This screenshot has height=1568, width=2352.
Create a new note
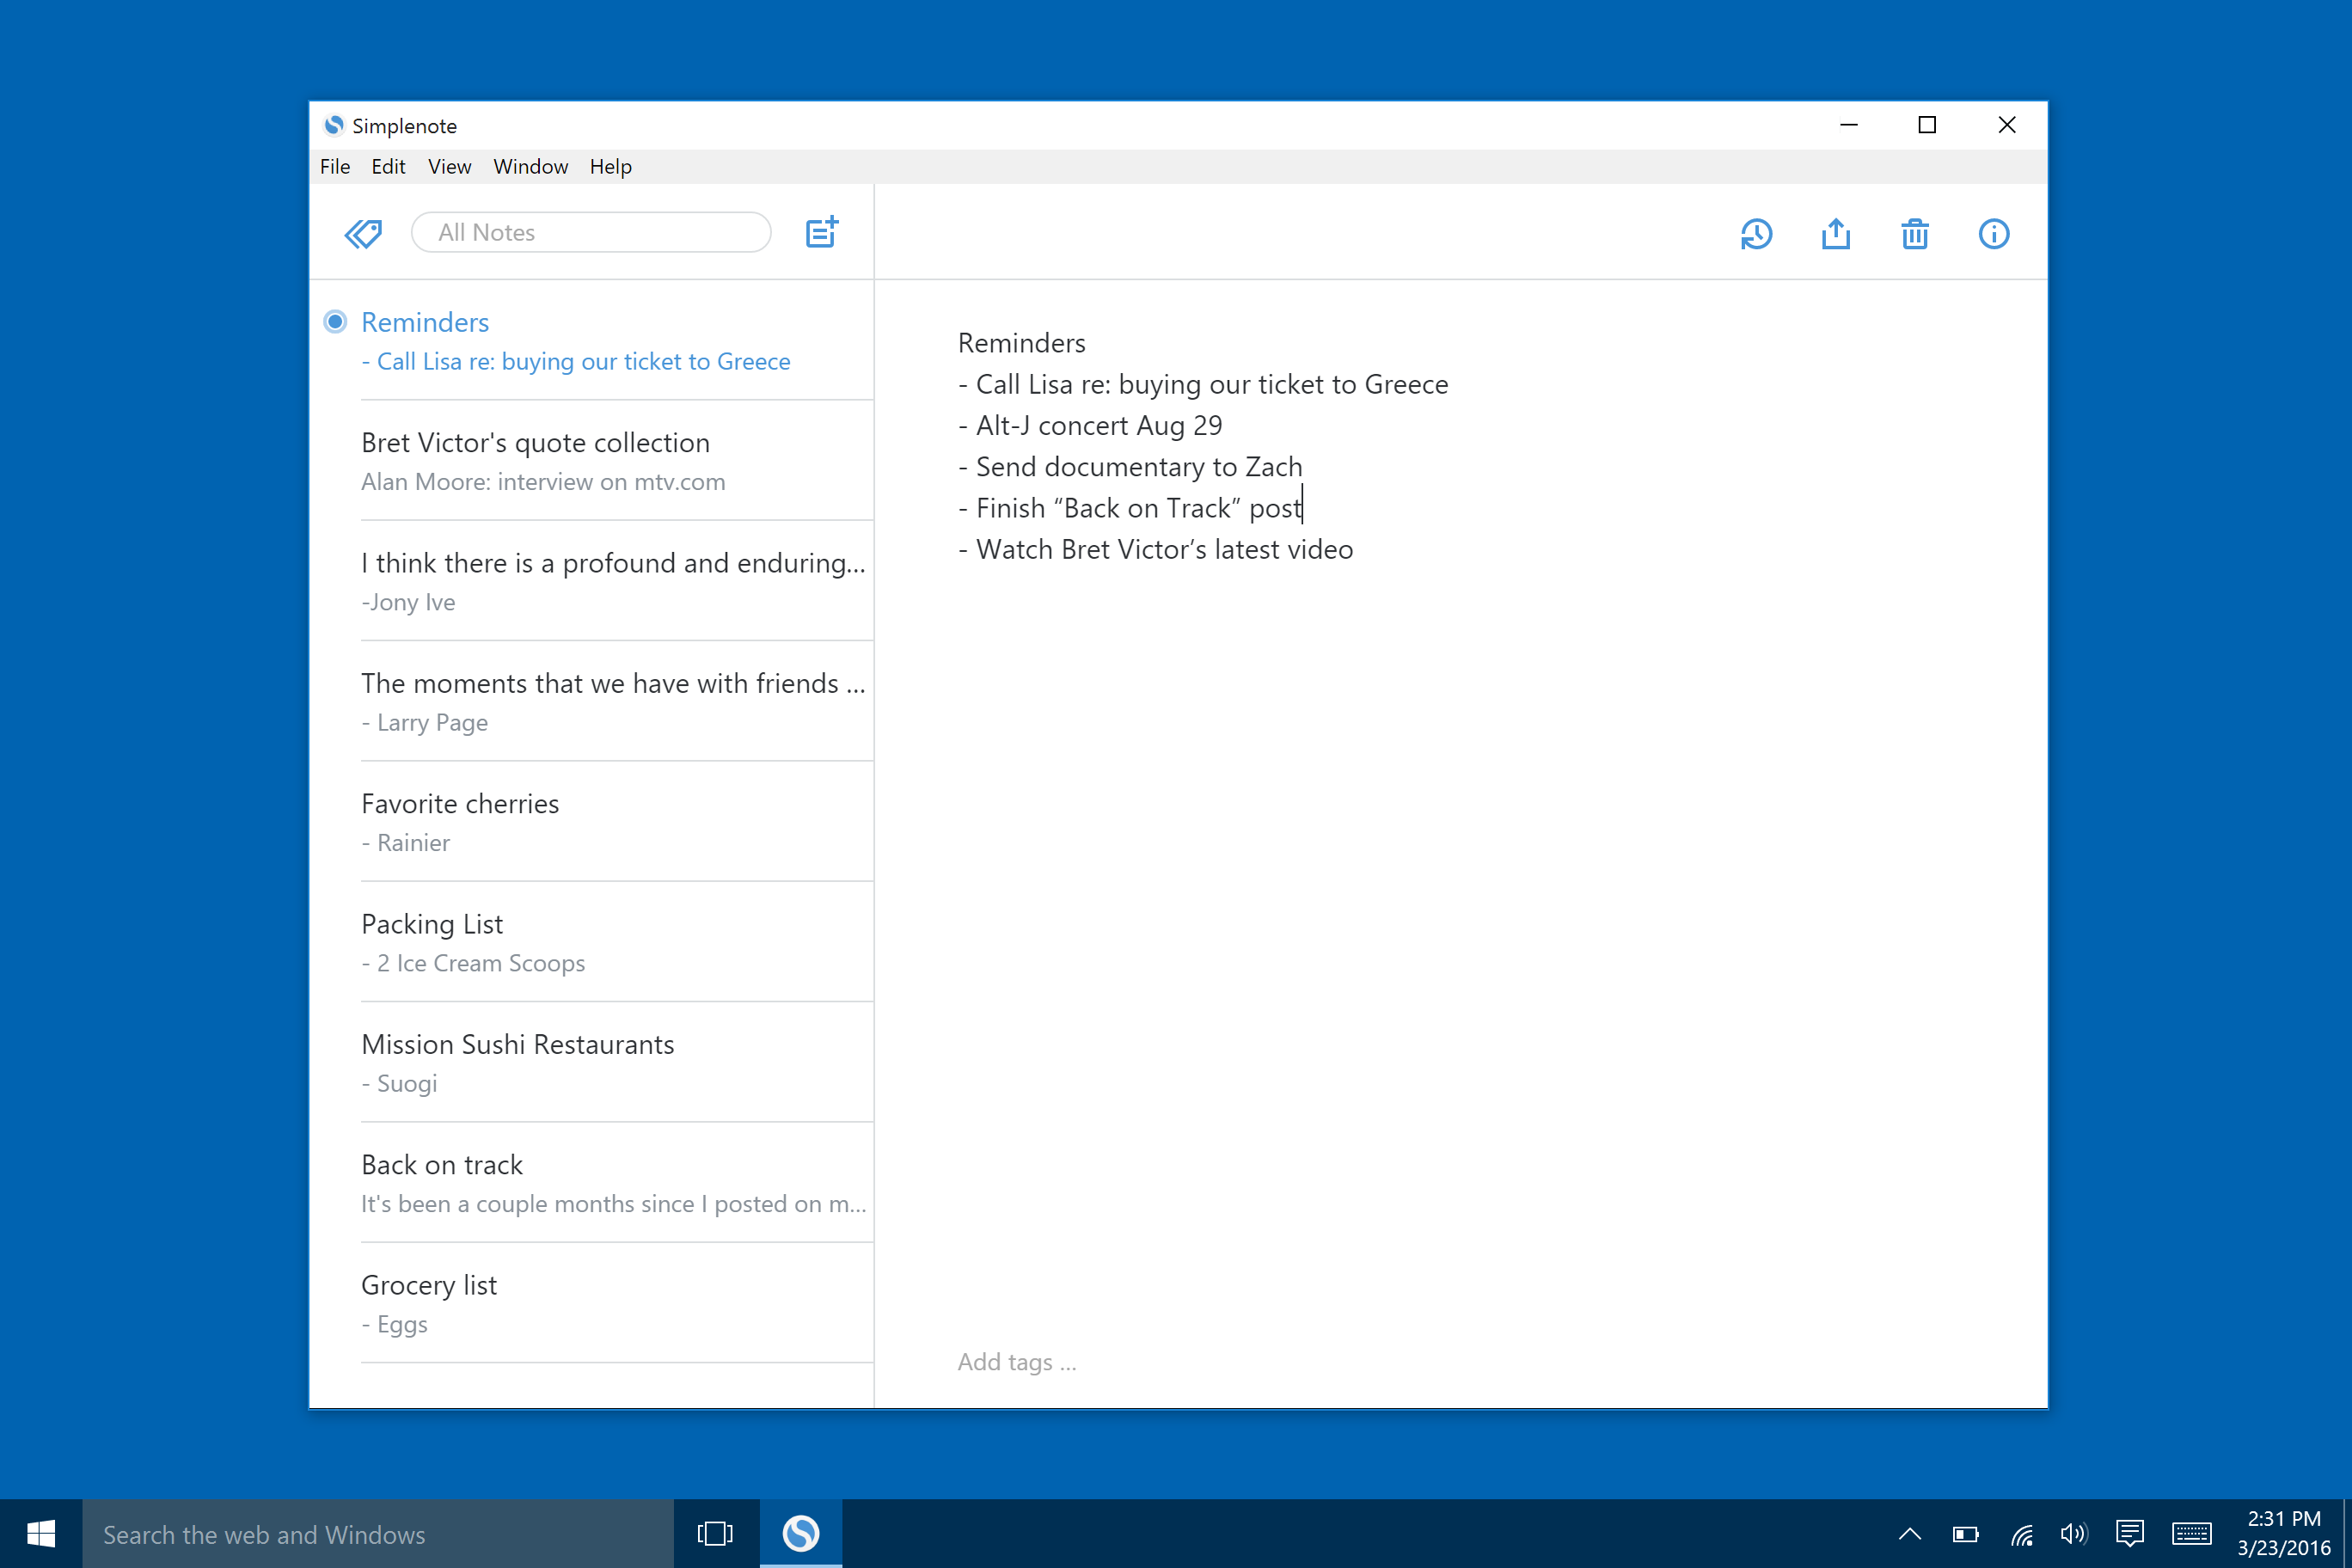pyautogui.click(x=821, y=233)
